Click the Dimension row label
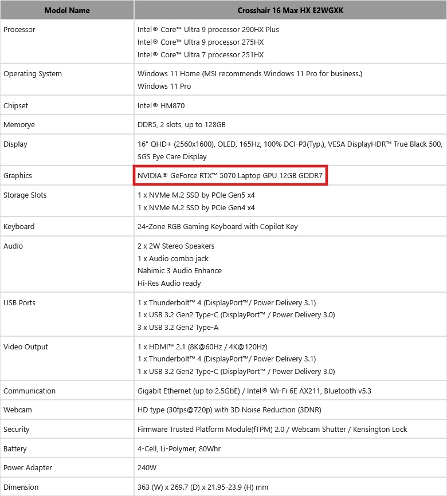447x496 pixels. click(21, 487)
